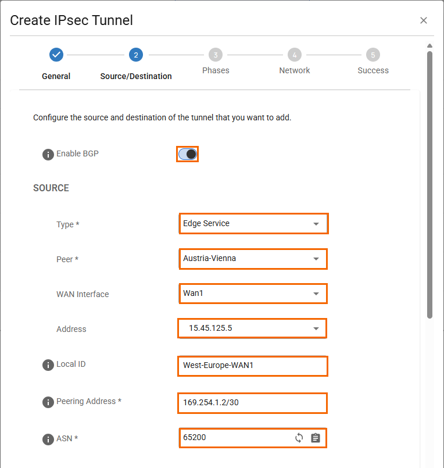Image resolution: width=444 pixels, height=468 pixels.
Task: Click the Local ID info icon
Action: [48, 365]
